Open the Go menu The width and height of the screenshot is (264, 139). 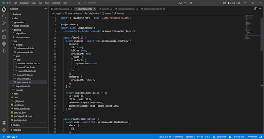tap(41, 3)
